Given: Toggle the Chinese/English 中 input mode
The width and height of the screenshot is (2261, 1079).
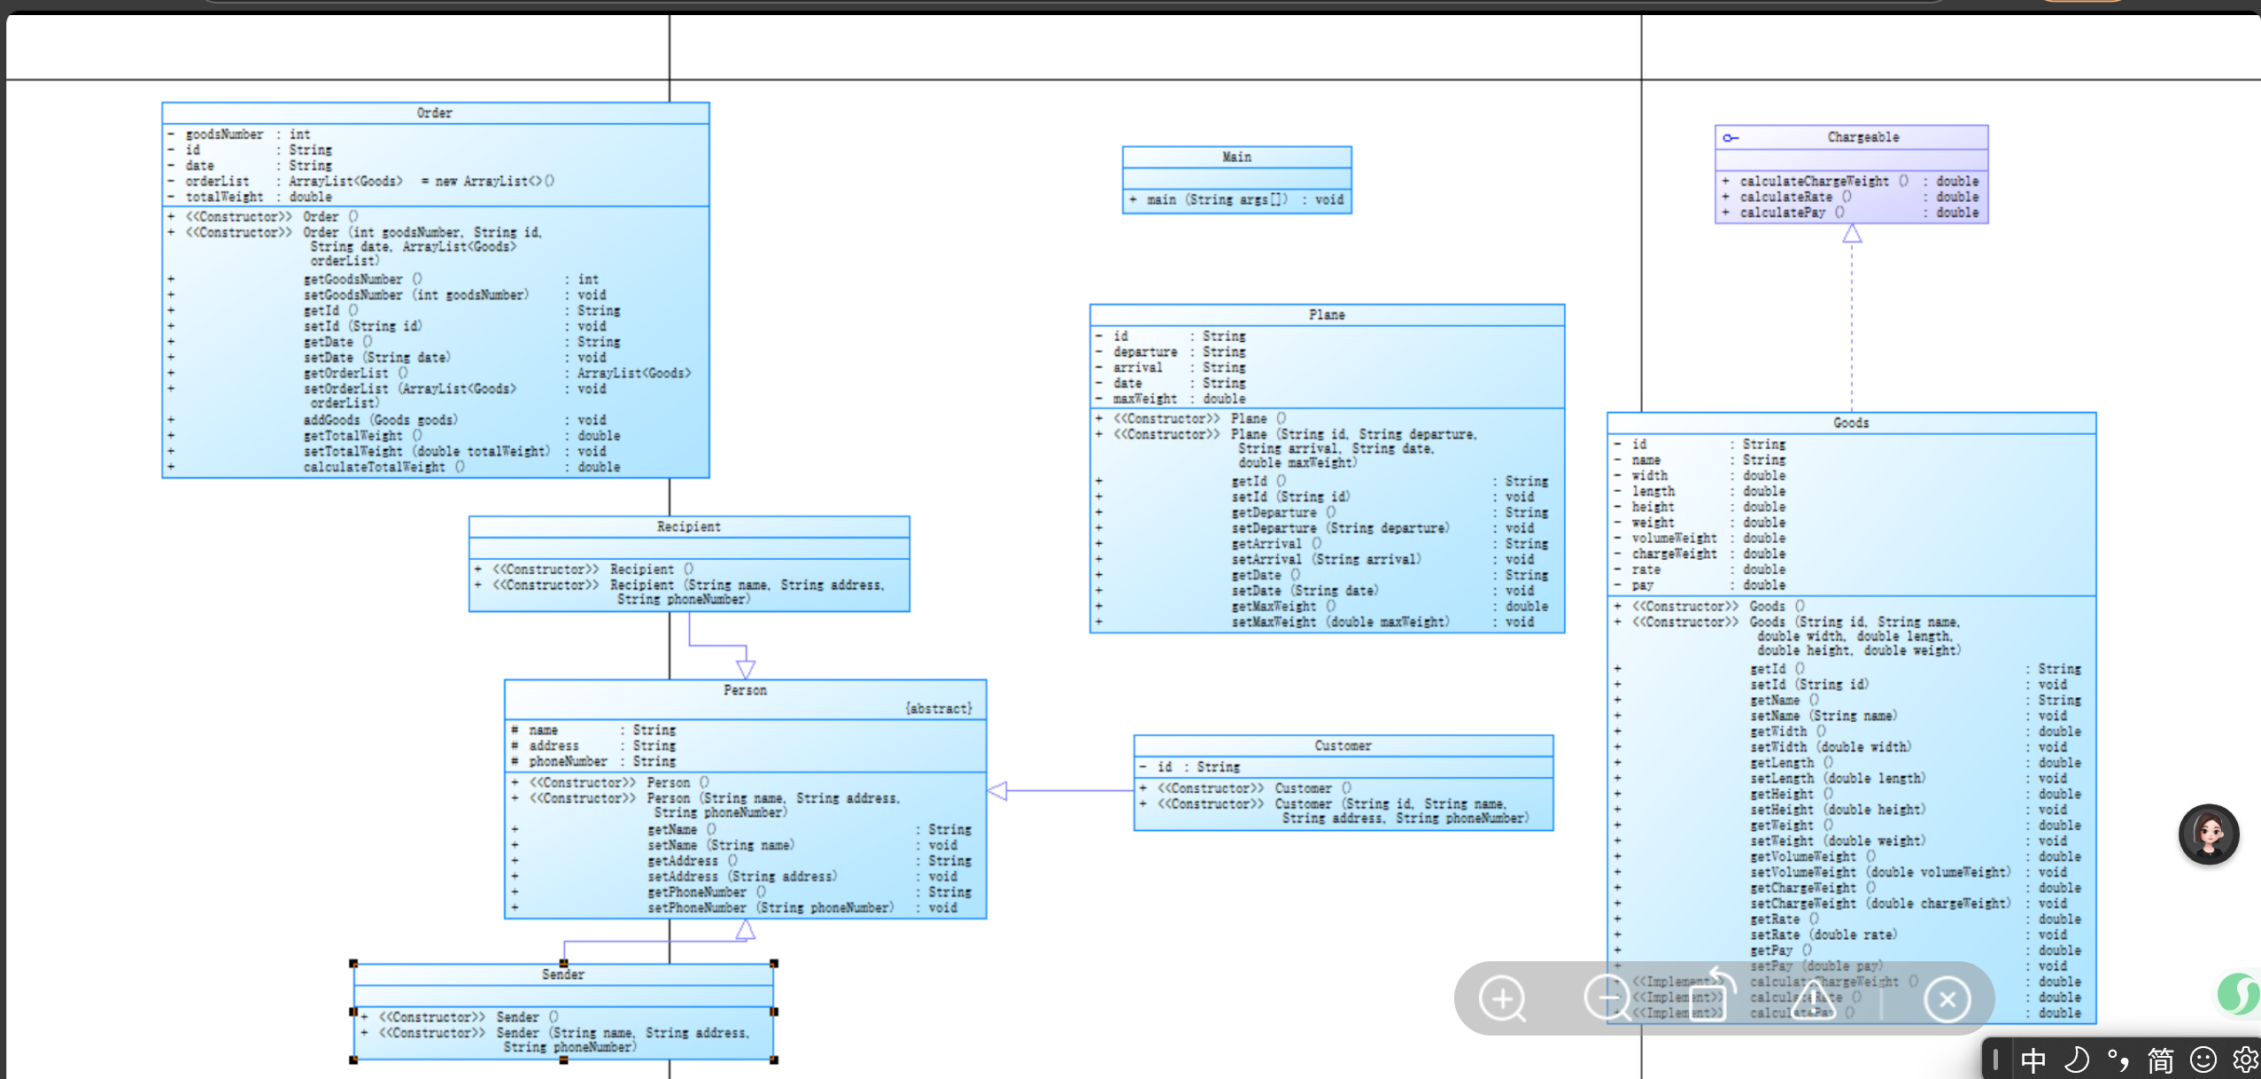Looking at the screenshot, I should 2033,1060.
